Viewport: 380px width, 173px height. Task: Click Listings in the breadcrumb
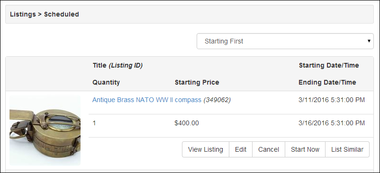click(23, 15)
